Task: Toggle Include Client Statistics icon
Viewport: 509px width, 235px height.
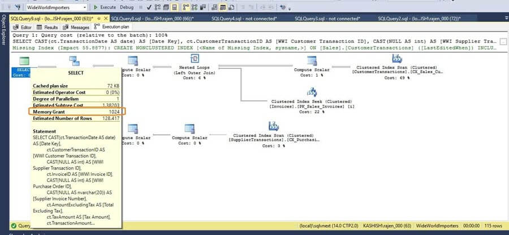Action: click(x=203, y=7)
